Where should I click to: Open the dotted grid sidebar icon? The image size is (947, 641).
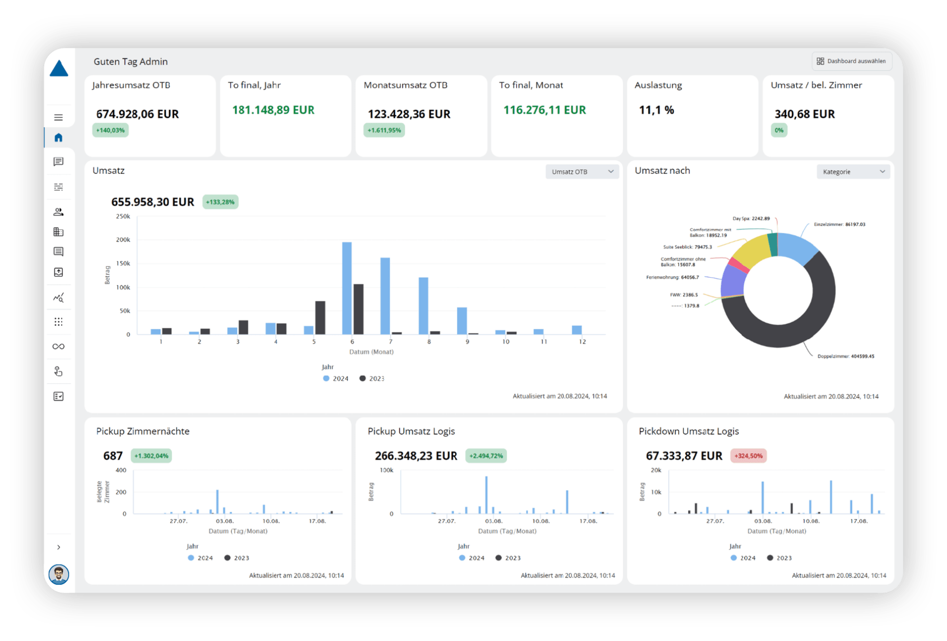click(x=58, y=322)
